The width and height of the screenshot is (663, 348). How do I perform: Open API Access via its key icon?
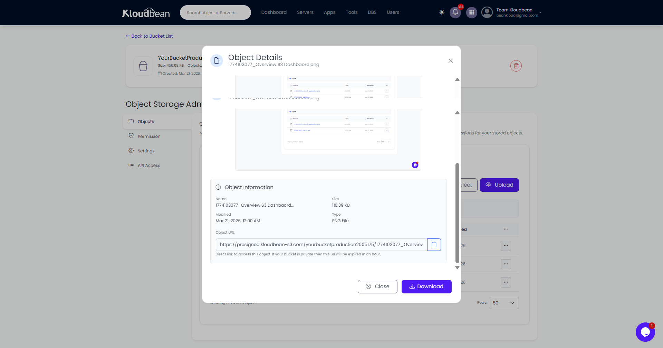click(x=131, y=165)
